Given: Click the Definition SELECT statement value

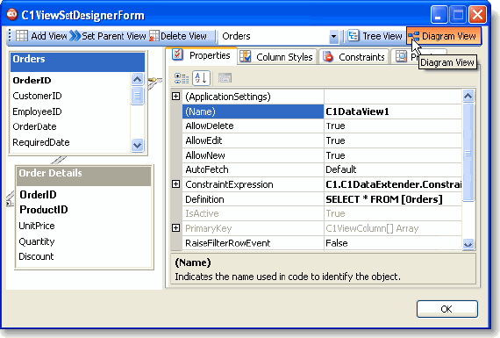Looking at the screenshot, I should pyautogui.click(x=384, y=199).
